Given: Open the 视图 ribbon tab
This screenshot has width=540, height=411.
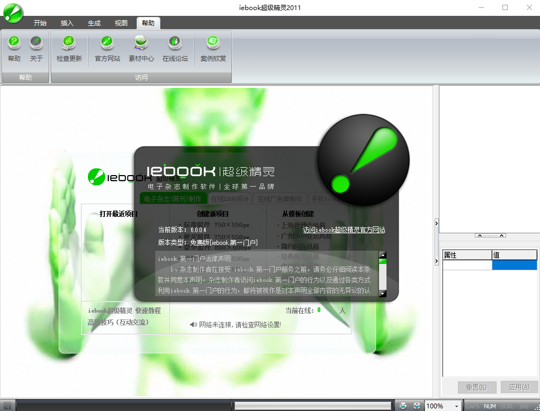Looking at the screenshot, I should click(x=121, y=23).
